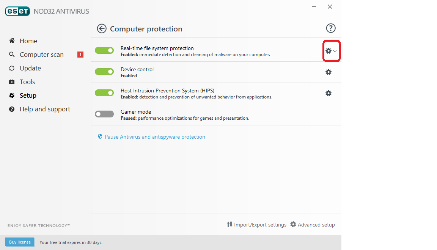Open the Update section
This screenshot has height=250, width=437.
point(30,68)
